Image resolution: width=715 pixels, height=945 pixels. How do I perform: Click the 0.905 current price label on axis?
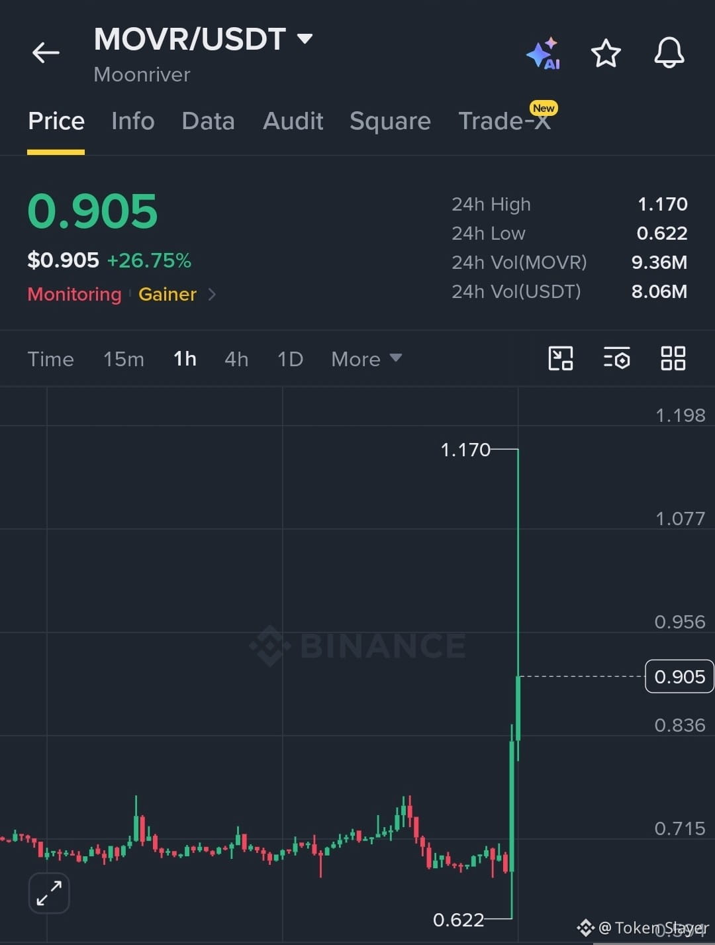679,676
